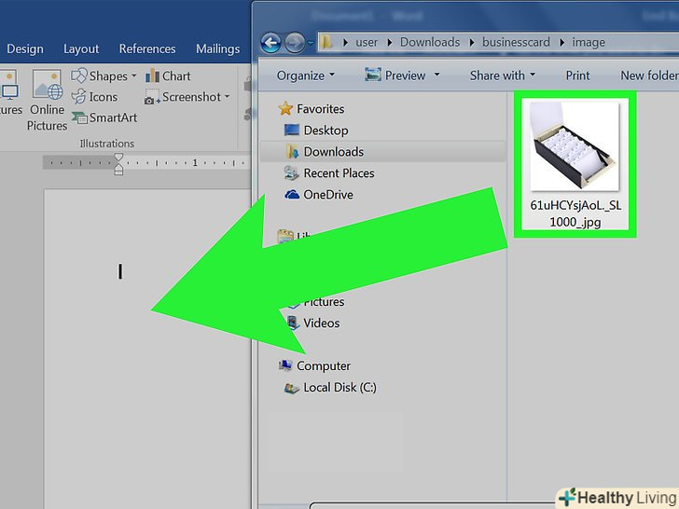Open the Organize menu in Explorer
Viewport: 679px width, 509px height.
click(x=305, y=76)
